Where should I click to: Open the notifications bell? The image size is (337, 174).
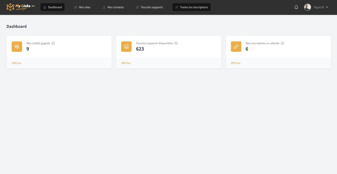(296, 7)
